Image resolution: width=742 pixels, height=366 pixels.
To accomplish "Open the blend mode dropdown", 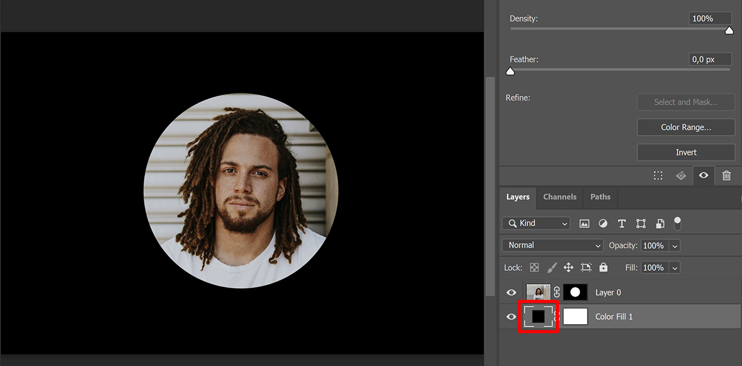I will pyautogui.click(x=552, y=245).
